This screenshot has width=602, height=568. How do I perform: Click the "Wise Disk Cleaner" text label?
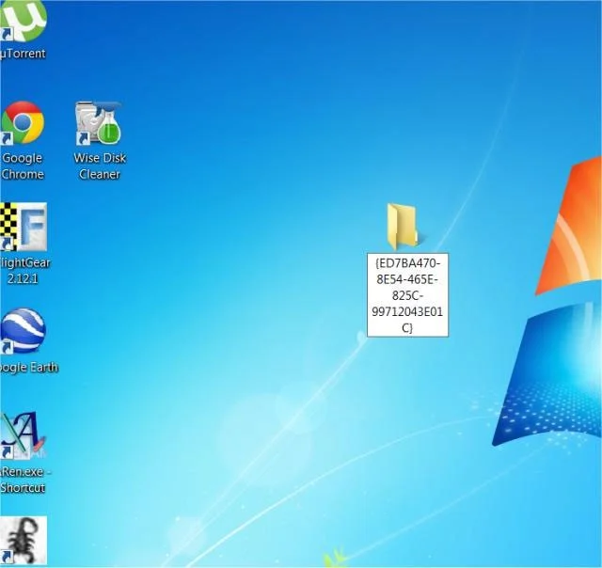100,166
